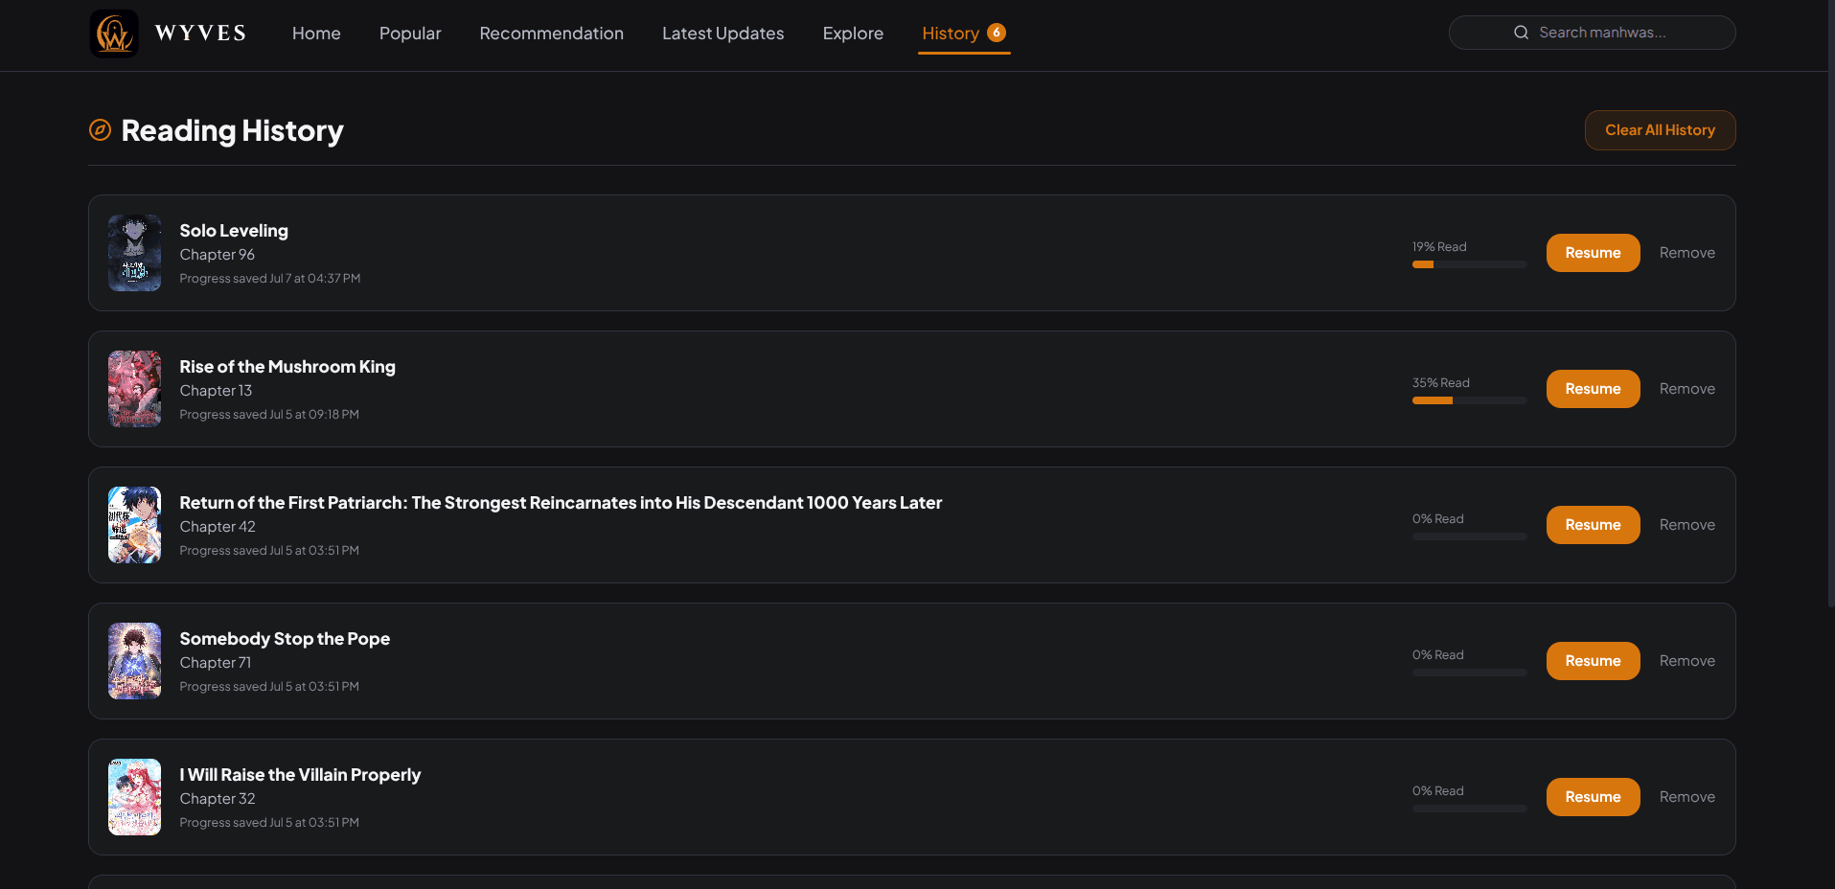Click the Reading History heading
The image size is (1835, 889).
click(232, 130)
